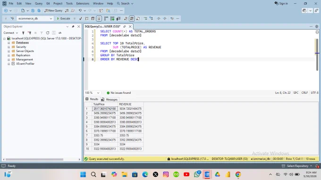The width and height of the screenshot is (321, 180).
Task: Expand the Server Objects node
Action: coord(8,51)
